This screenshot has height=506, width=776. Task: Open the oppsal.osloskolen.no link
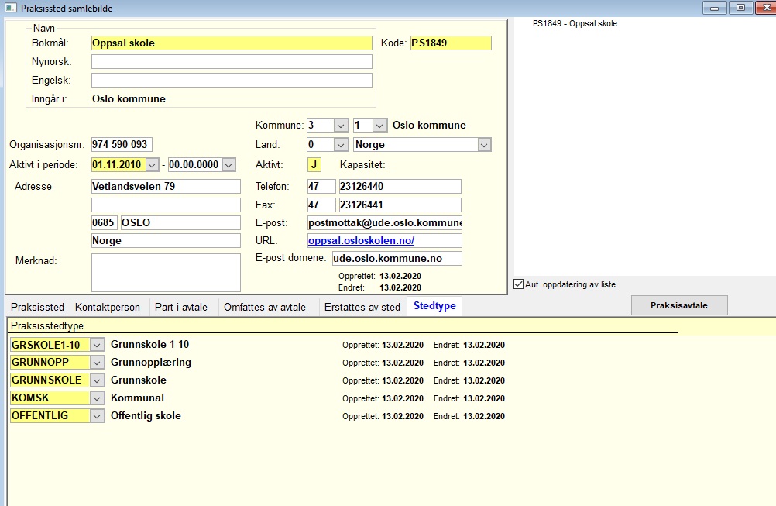361,241
